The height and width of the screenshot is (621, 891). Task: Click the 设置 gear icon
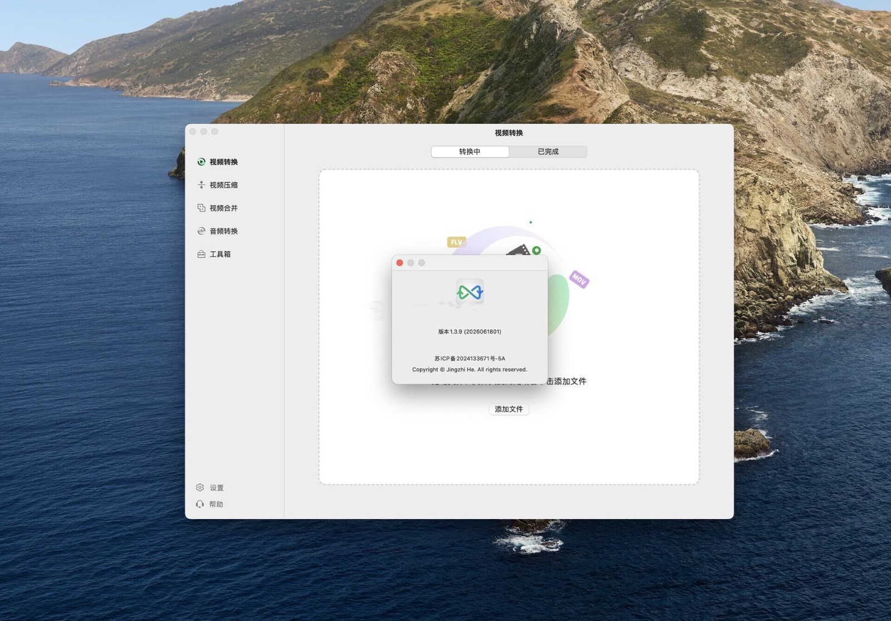pos(200,487)
